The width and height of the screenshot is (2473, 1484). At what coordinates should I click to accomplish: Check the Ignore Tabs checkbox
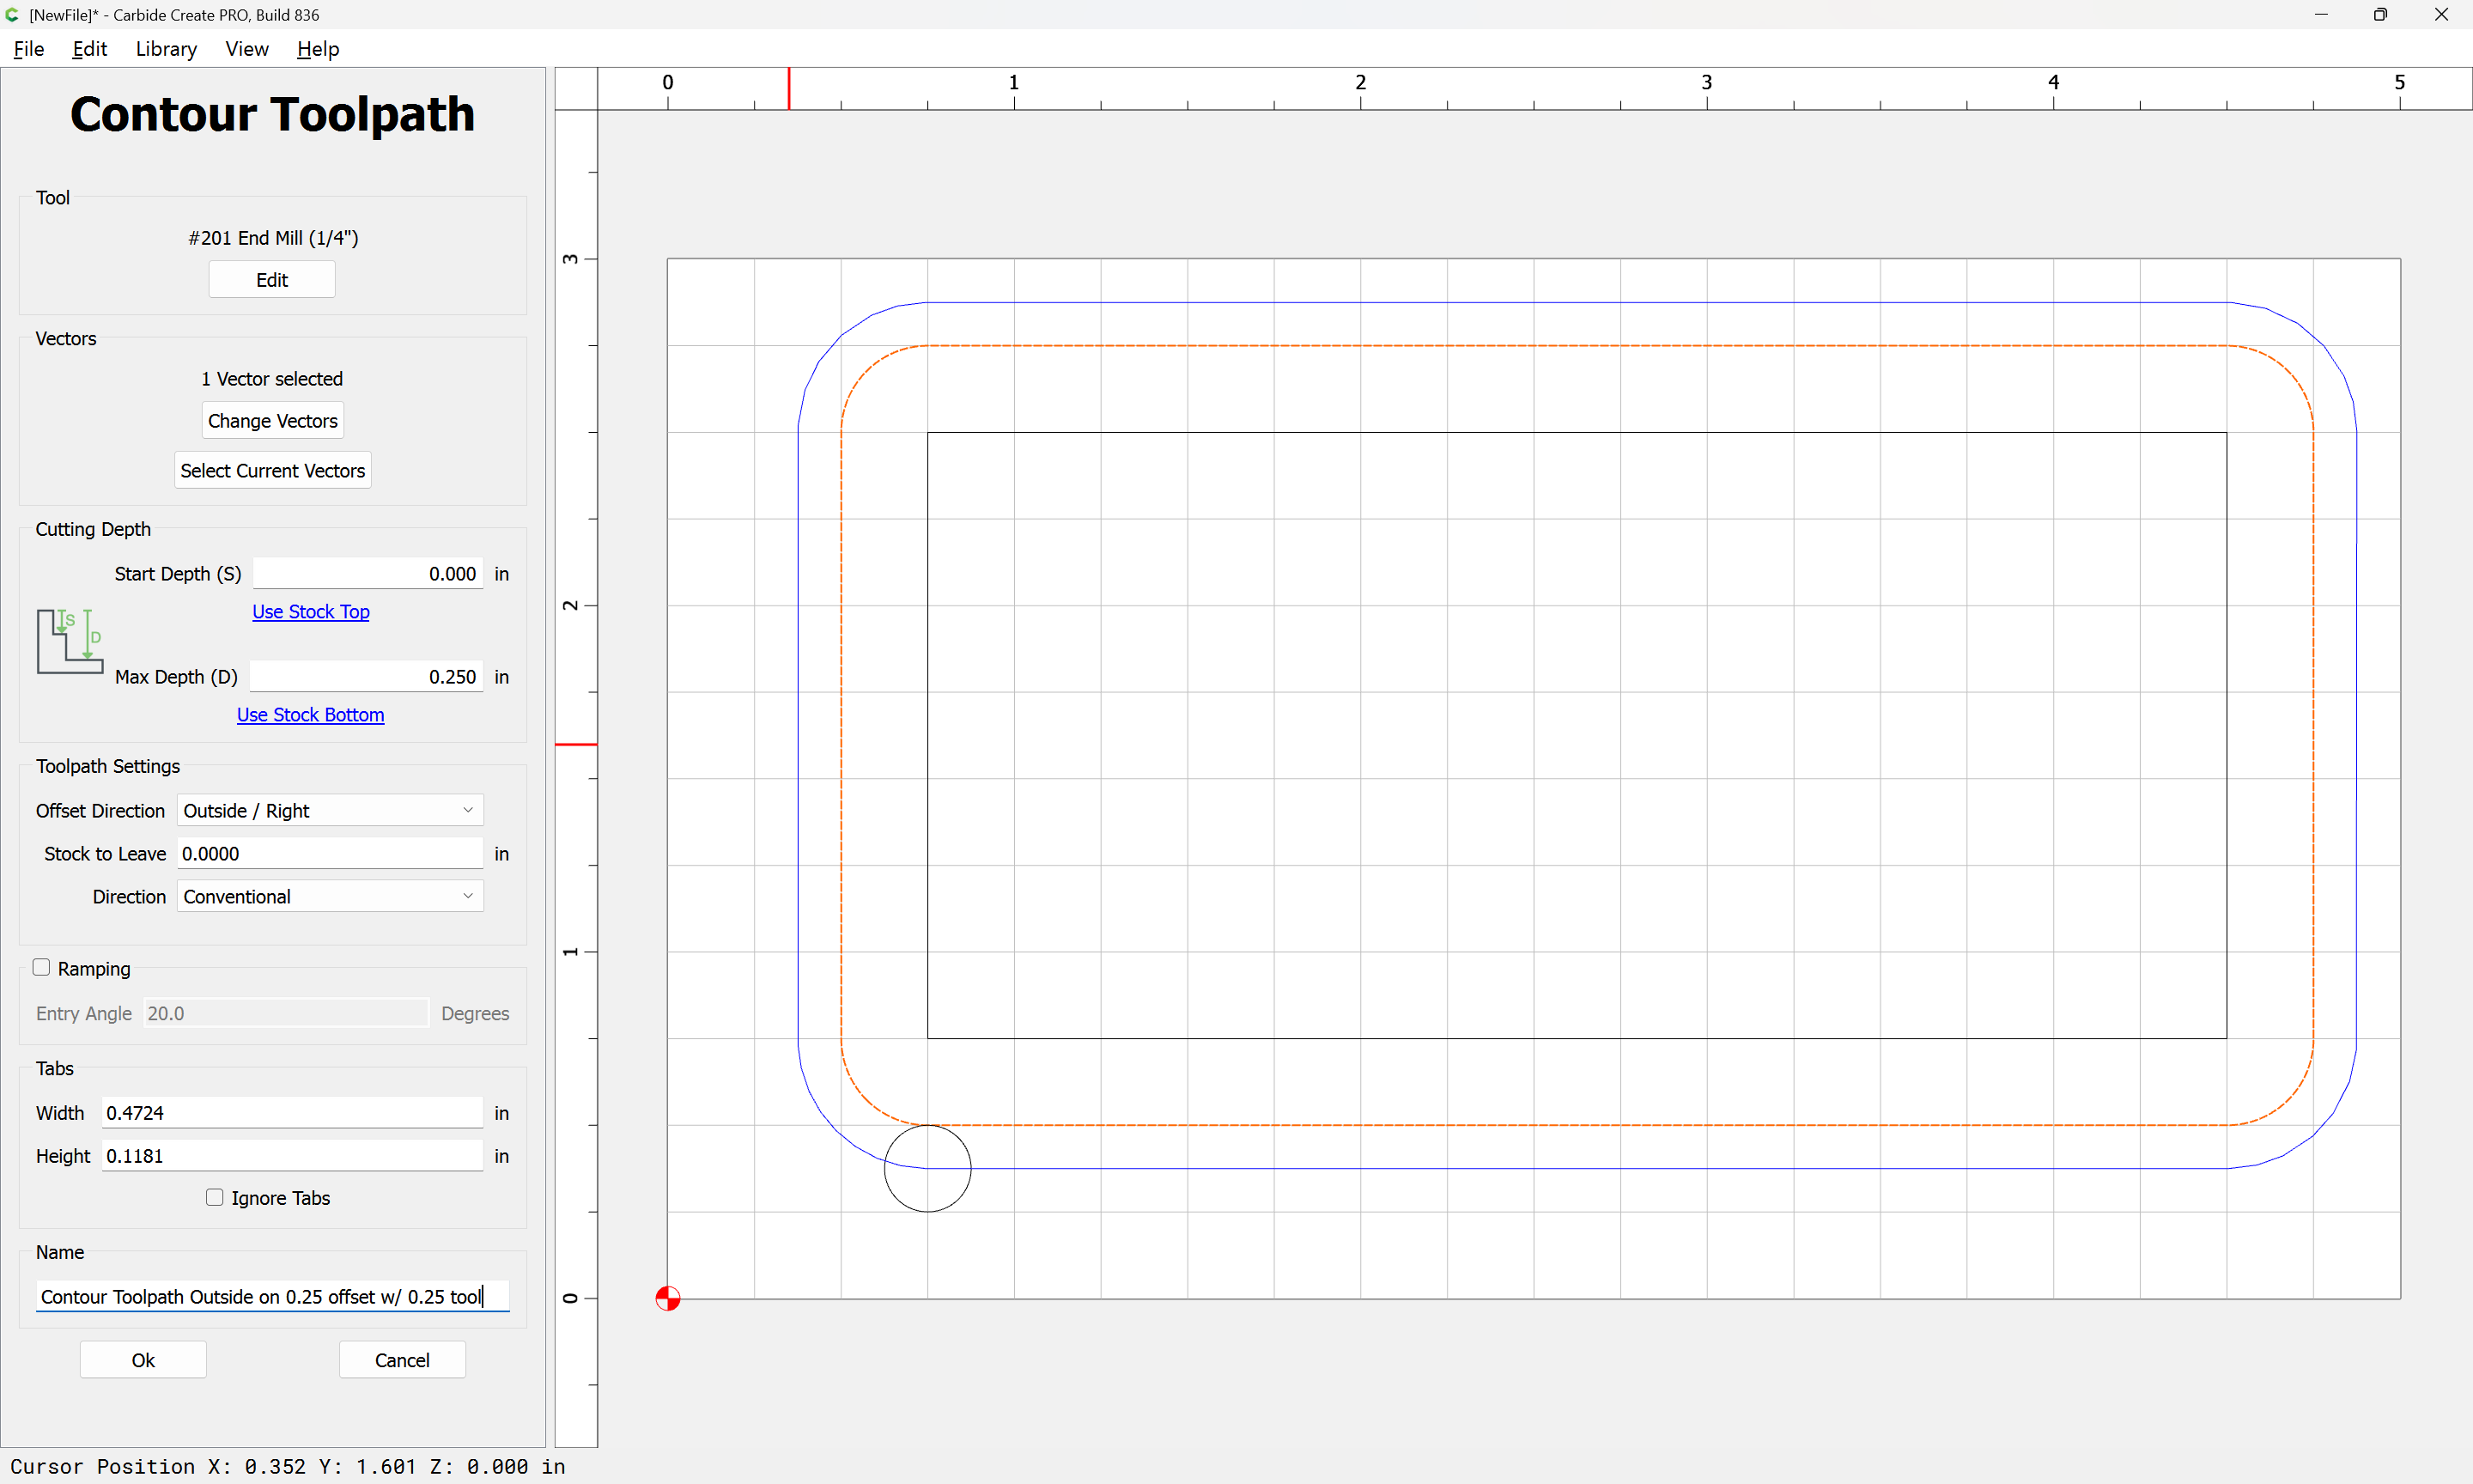point(215,1197)
